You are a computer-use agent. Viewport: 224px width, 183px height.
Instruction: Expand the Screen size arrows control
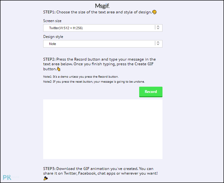click(158, 27)
